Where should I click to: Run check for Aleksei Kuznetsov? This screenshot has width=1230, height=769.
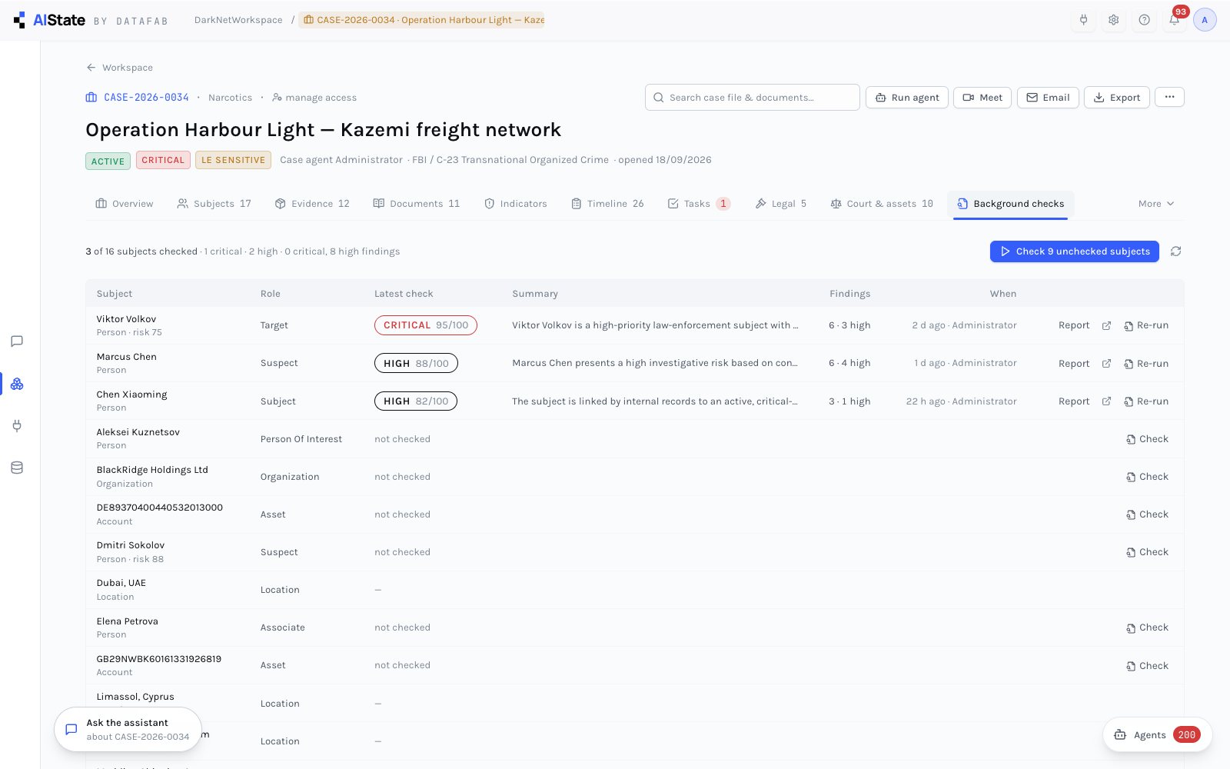[1147, 439]
